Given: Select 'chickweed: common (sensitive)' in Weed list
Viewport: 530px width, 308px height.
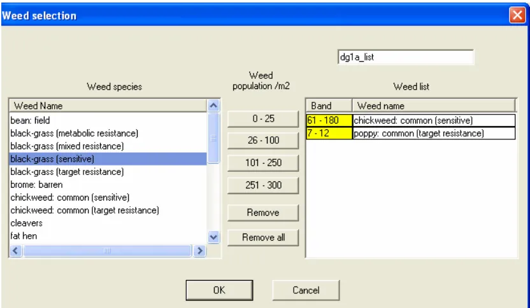Looking at the screenshot, I should pyautogui.click(x=434, y=120).
